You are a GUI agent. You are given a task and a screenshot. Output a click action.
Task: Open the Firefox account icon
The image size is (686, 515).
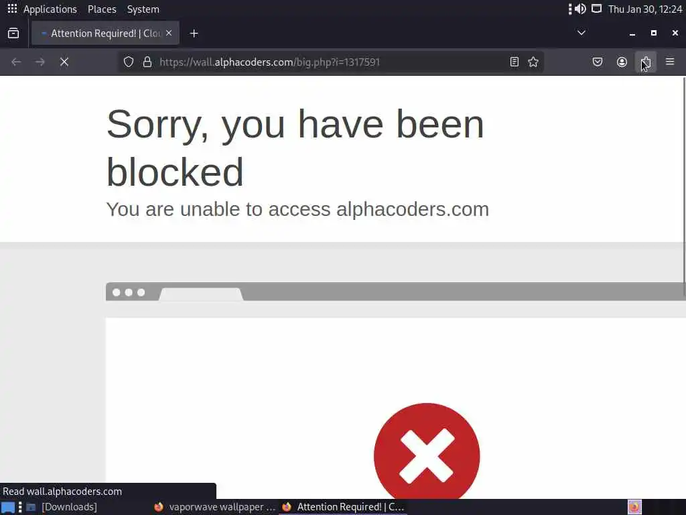coord(622,62)
